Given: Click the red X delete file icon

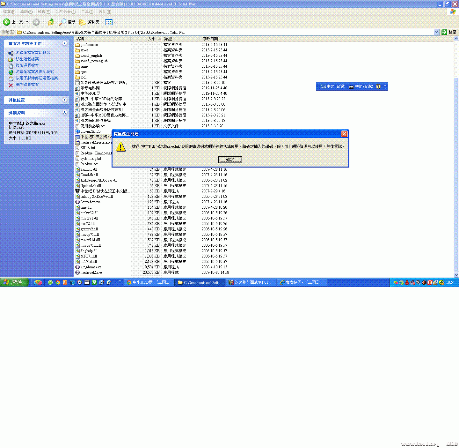Looking at the screenshot, I should [x=11, y=85].
